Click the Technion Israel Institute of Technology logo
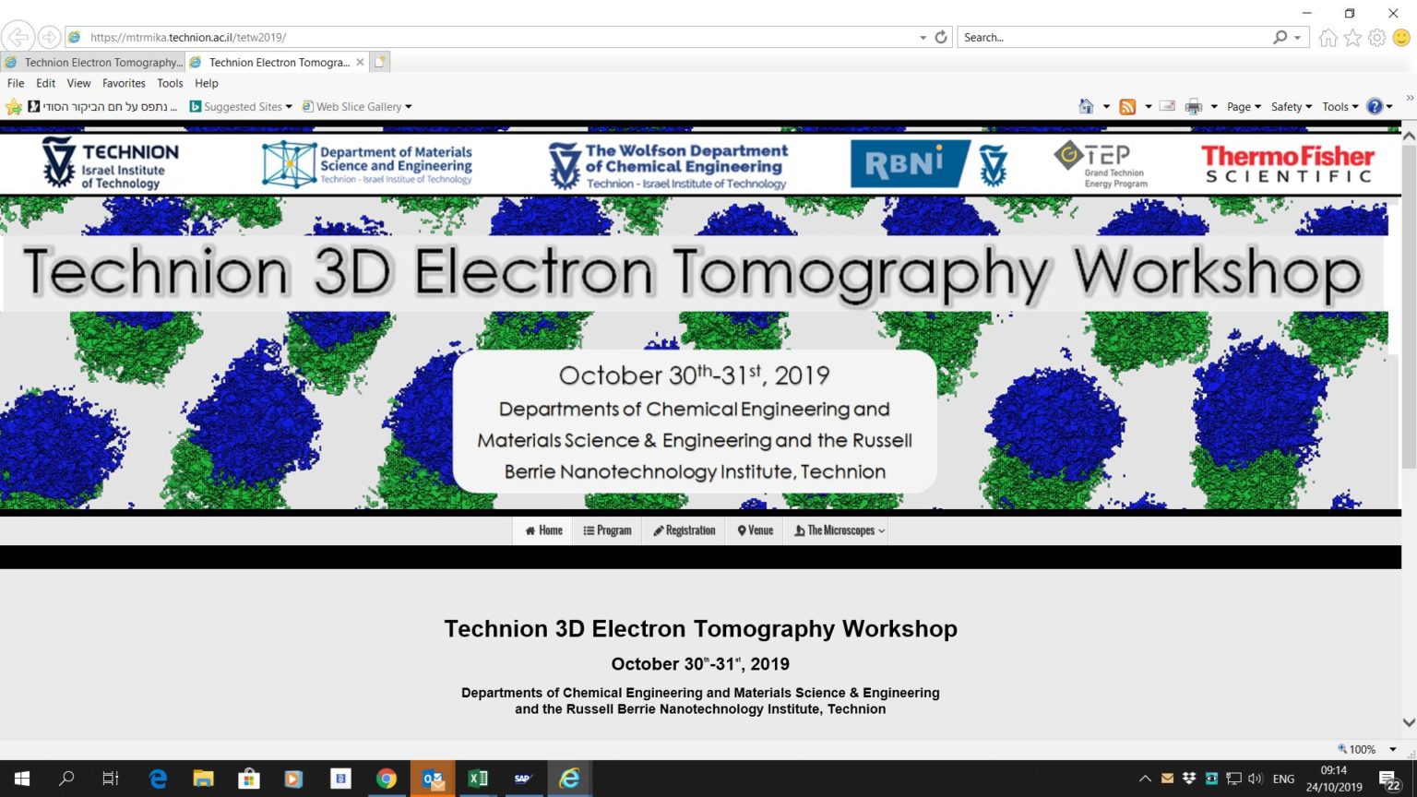Screen dimensions: 1417x797 (109, 162)
